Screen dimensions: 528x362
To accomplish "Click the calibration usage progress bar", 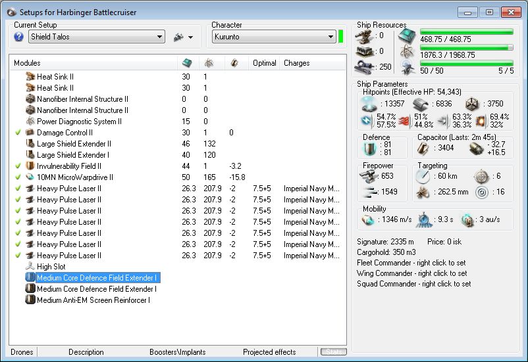I will (467, 63).
